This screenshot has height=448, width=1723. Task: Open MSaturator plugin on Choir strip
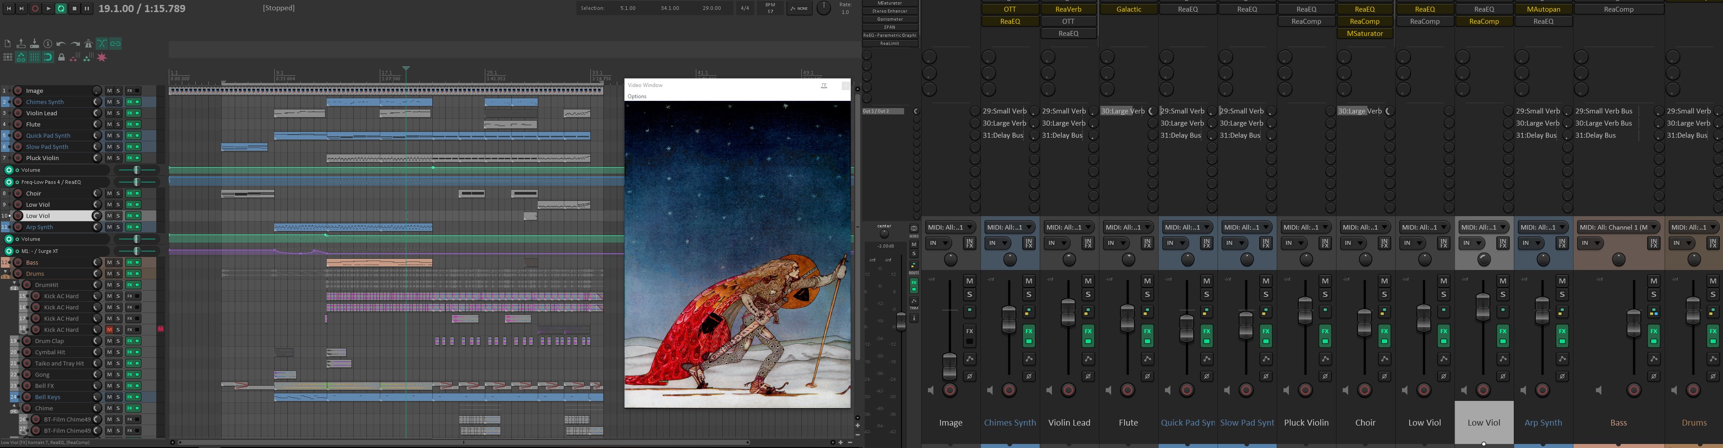click(1365, 33)
